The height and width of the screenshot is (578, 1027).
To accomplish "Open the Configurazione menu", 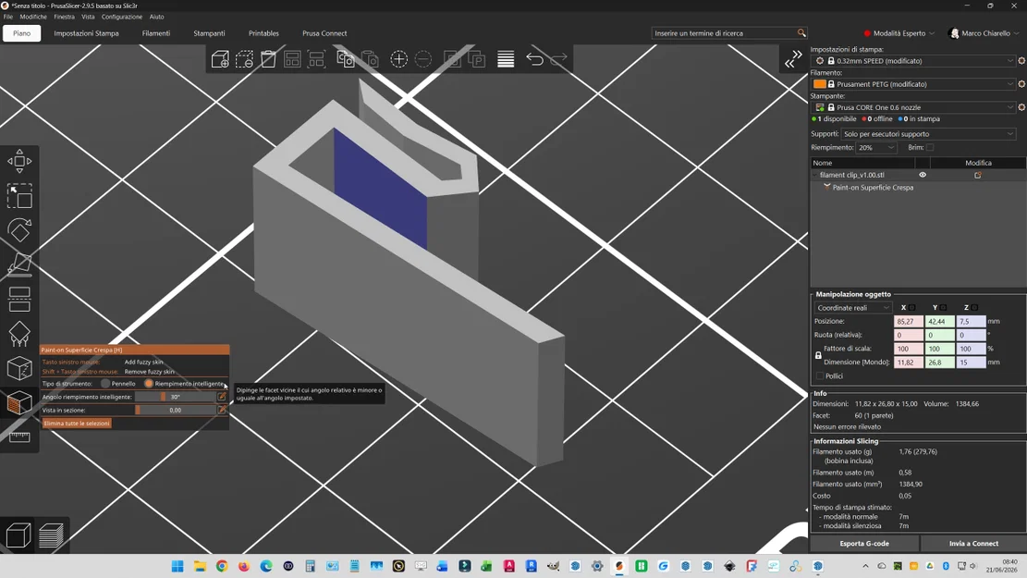I will 122,17.
